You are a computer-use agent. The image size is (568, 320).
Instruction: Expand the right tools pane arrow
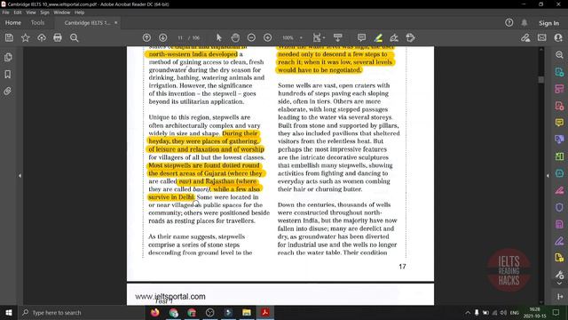(548, 176)
